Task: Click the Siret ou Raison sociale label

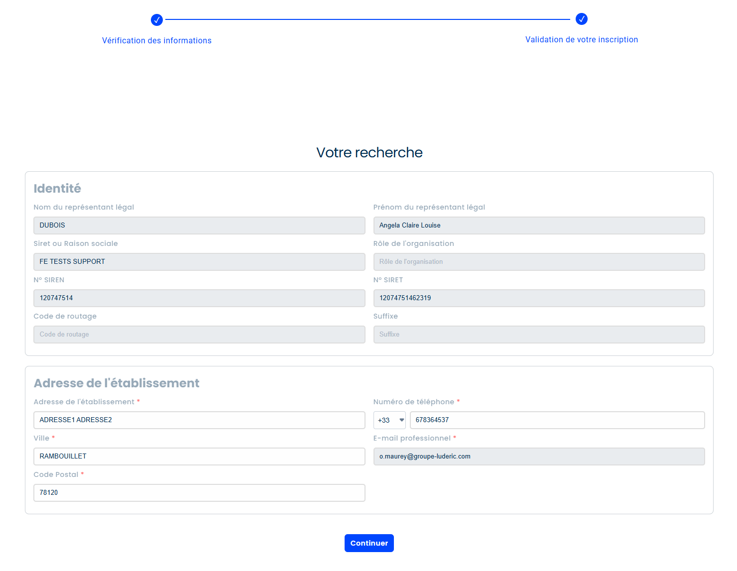Action: 76,243
